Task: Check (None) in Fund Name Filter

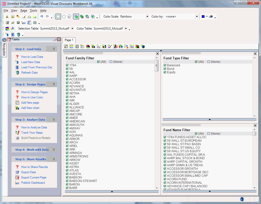Action: (x=209, y=134)
